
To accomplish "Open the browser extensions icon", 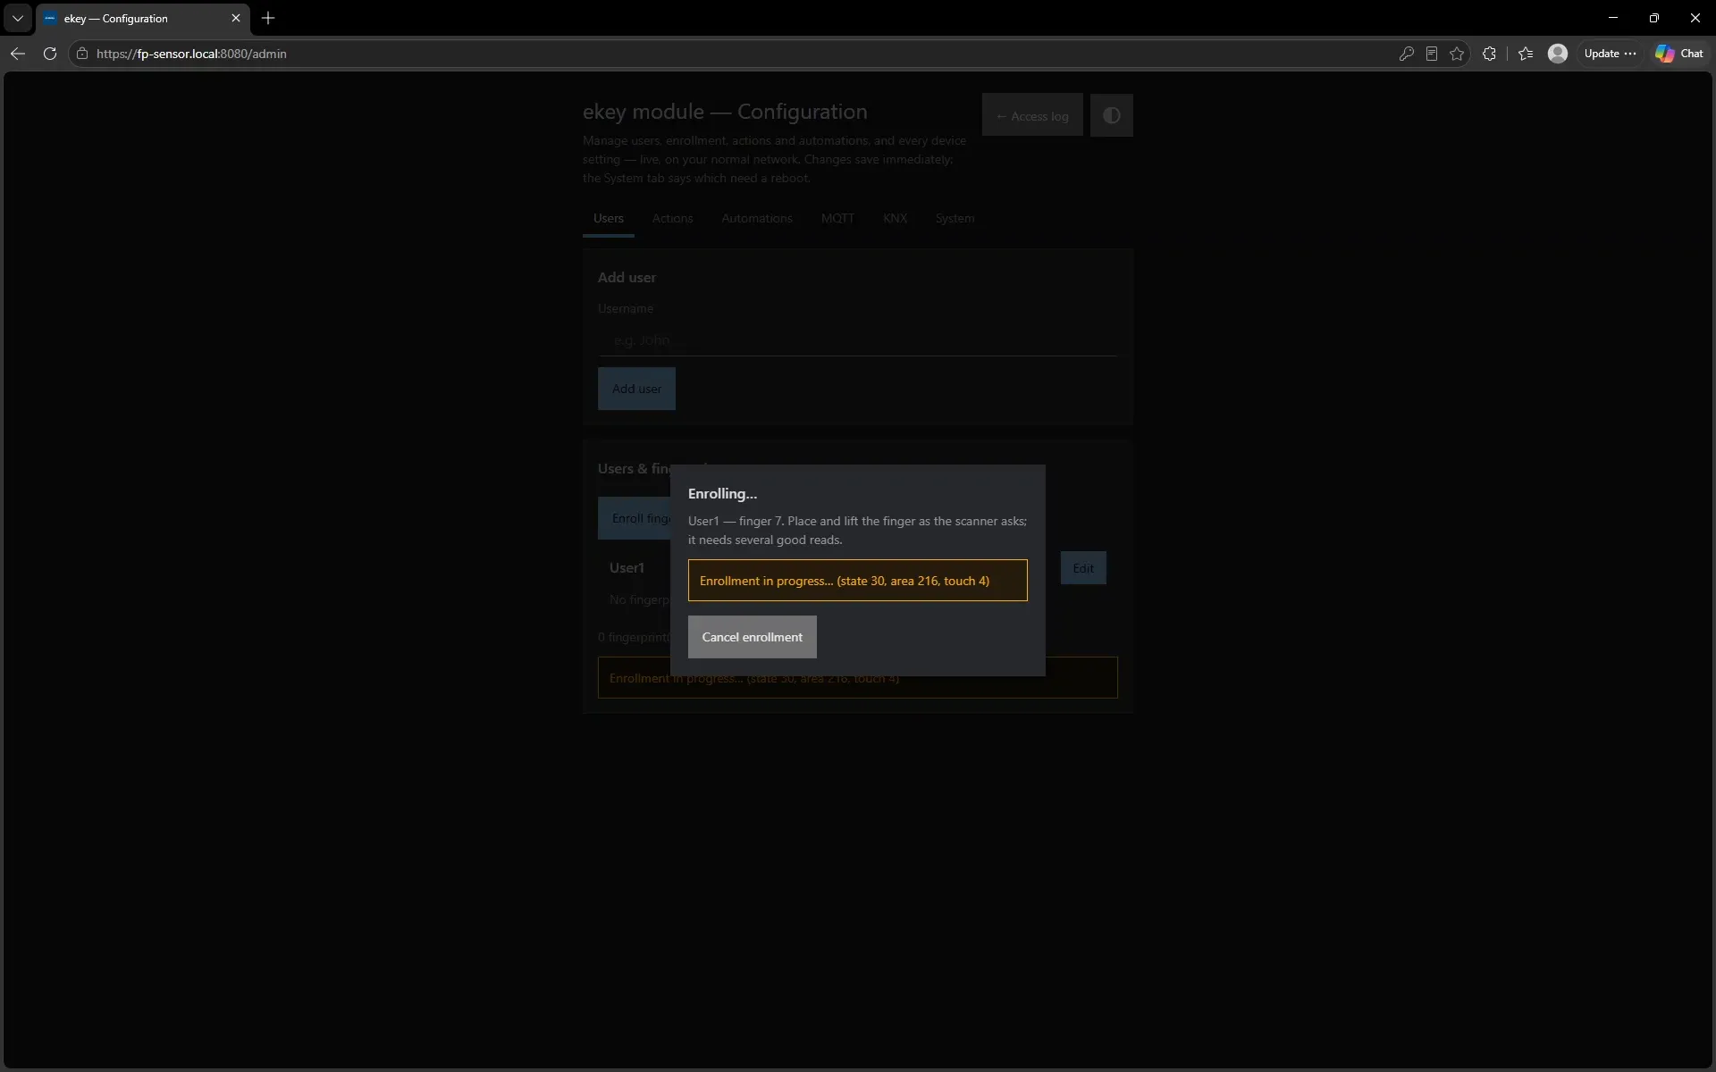I will tap(1489, 54).
